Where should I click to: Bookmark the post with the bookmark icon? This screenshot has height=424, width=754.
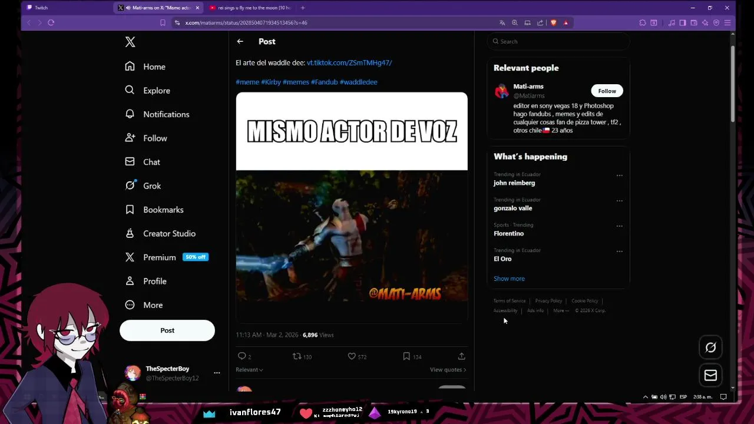click(x=406, y=356)
